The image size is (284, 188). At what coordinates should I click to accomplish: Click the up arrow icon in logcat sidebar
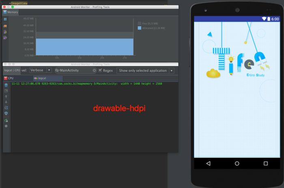pos(6,96)
